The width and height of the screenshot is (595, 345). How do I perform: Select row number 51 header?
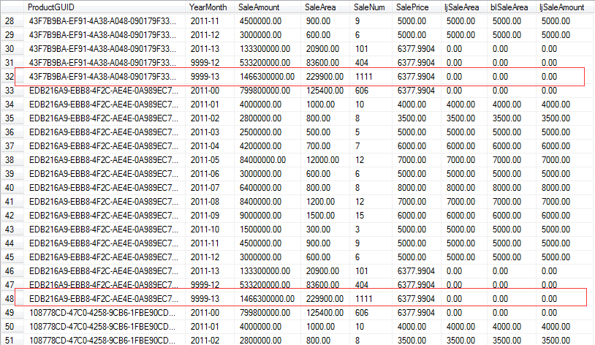(x=10, y=341)
